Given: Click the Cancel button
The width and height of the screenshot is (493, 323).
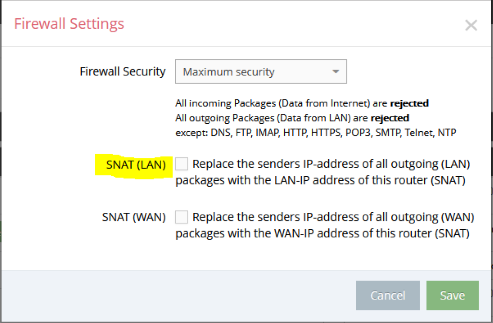Looking at the screenshot, I should tap(388, 295).
